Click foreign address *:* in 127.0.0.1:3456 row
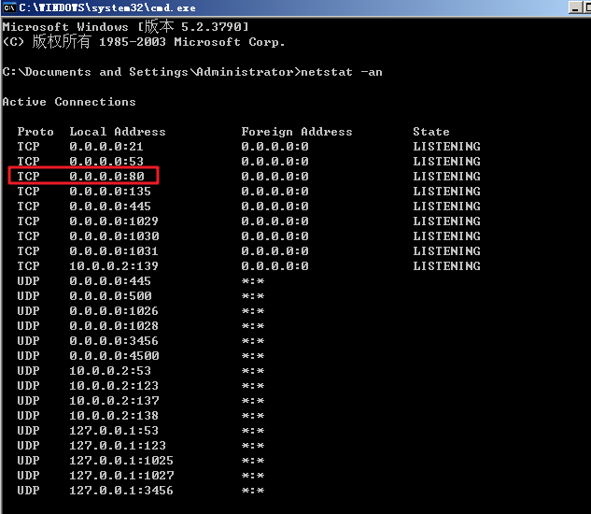The height and width of the screenshot is (514, 591). (x=253, y=491)
